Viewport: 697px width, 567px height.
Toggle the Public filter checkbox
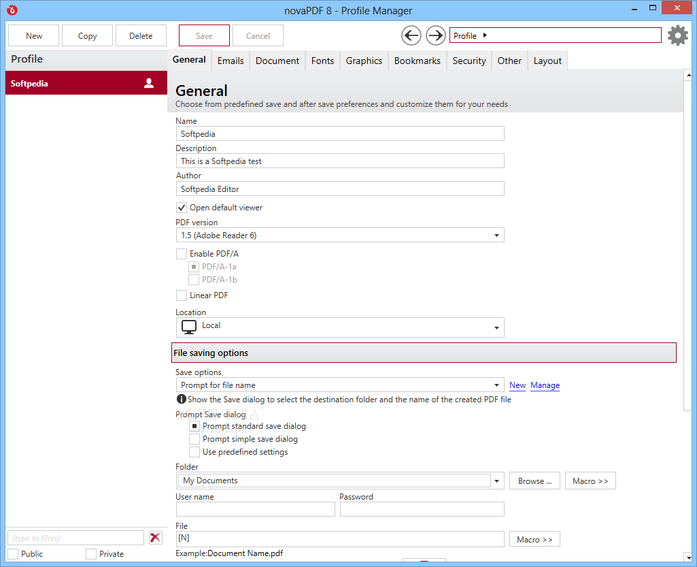[x=14, y=553]
